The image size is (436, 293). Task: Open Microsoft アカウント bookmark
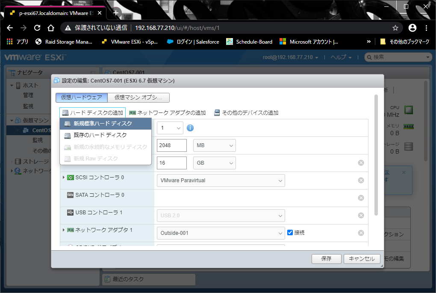point(309,42)
